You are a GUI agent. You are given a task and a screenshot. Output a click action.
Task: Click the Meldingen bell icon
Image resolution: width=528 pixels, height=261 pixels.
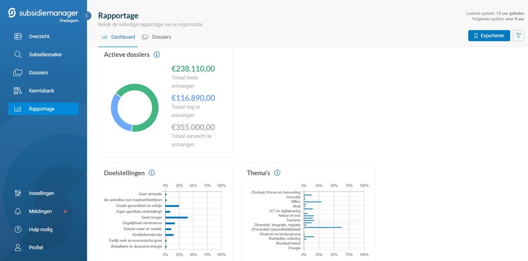point(18,212)
